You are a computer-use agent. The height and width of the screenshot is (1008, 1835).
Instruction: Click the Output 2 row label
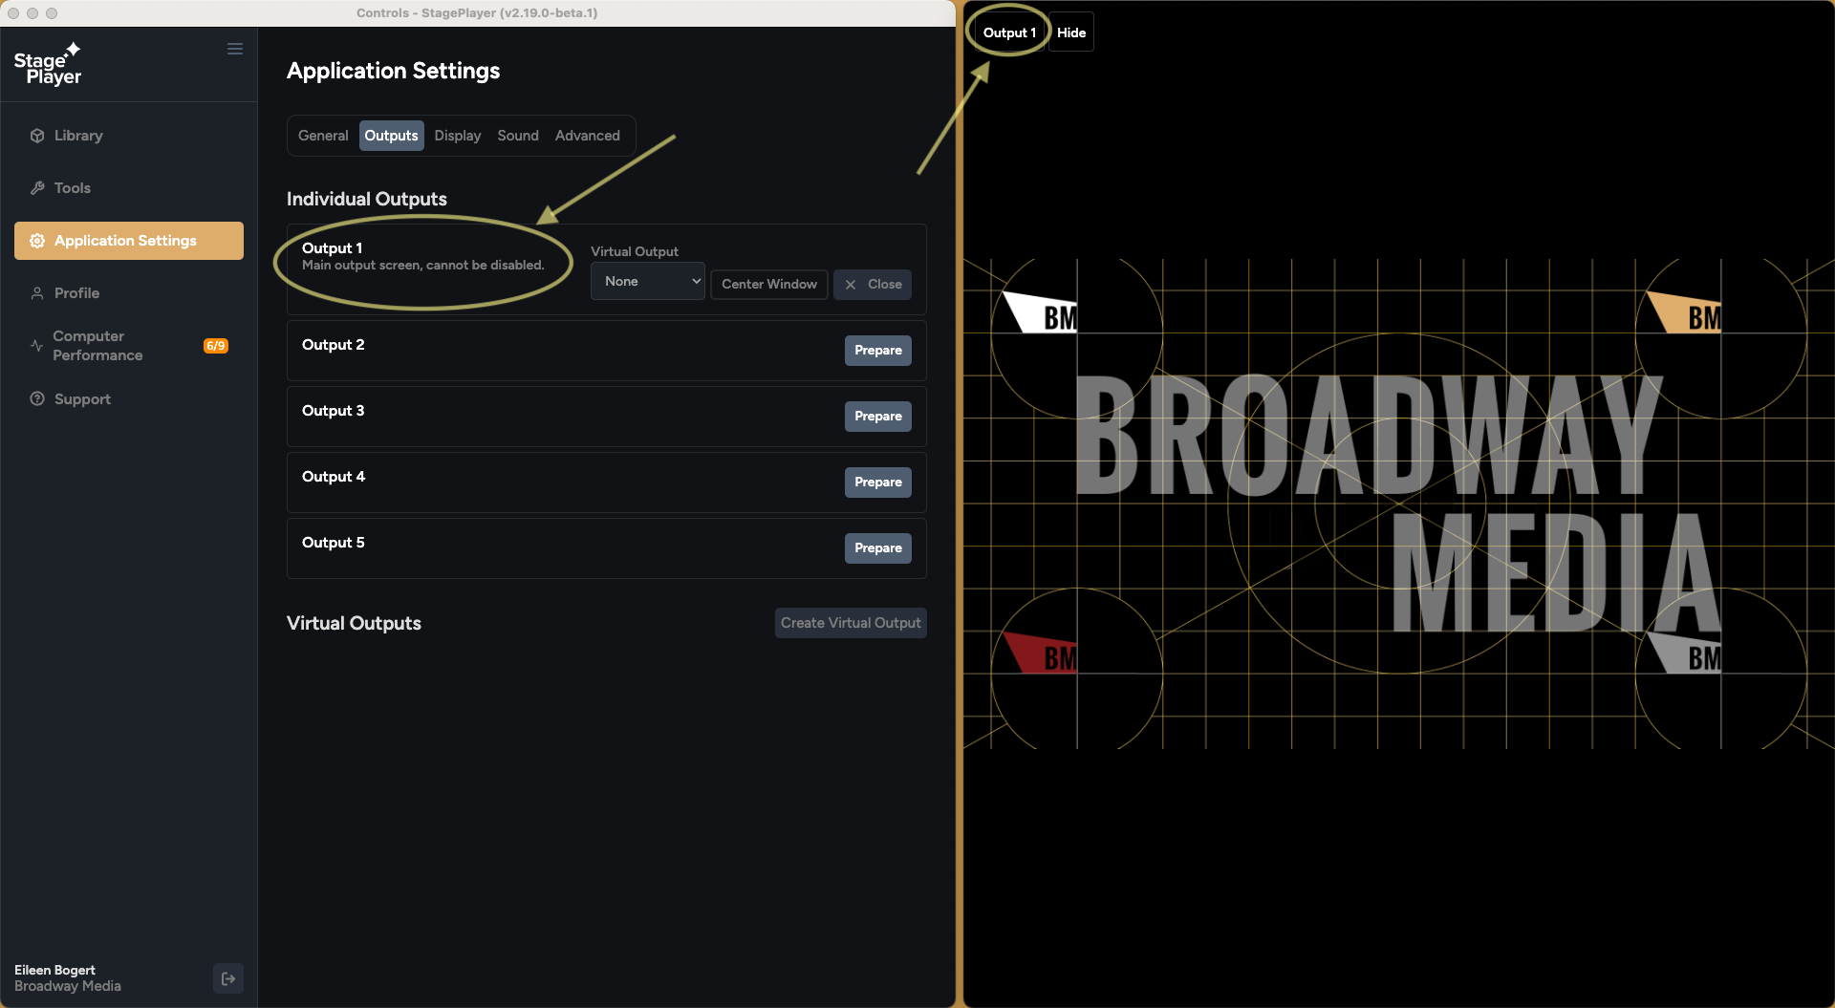tap(333, 345)
